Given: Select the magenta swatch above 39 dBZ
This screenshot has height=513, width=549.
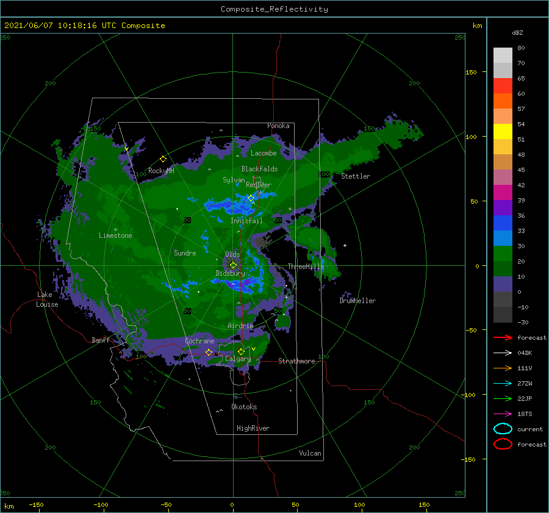Looking at the screenshot, I should click(x=503, y=192).
